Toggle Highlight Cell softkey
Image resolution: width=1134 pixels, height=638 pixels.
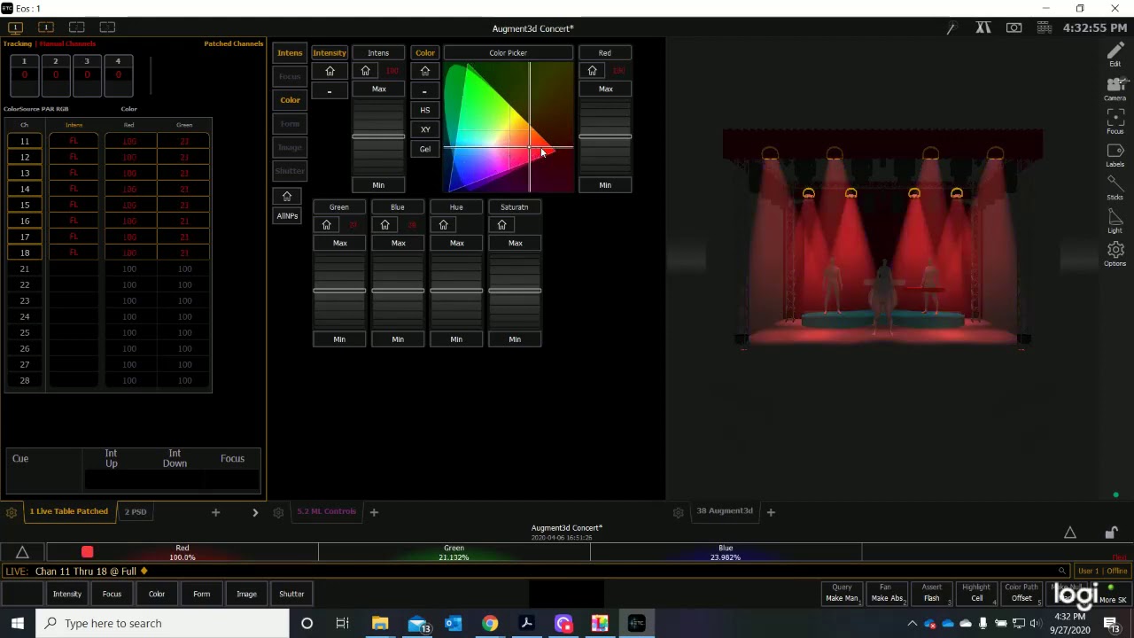(x=976, y=593)
